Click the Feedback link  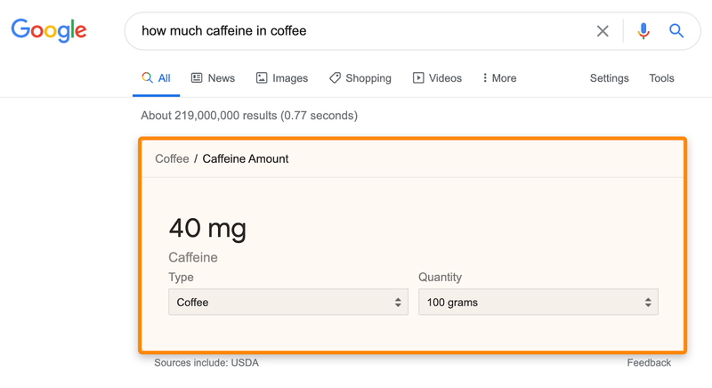(x=649, y=362)
